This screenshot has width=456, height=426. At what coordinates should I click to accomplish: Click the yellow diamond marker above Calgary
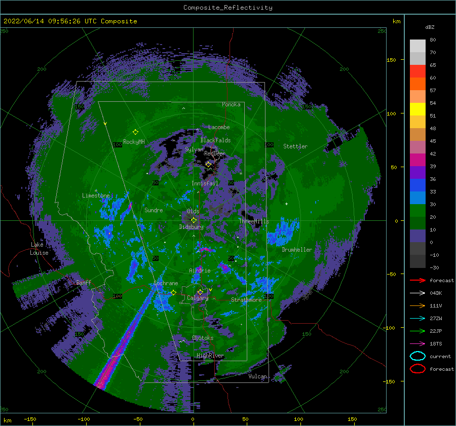pos(200,292)
